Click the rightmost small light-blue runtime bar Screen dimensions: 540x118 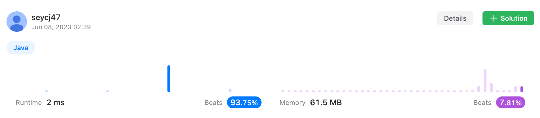pos(230,90)
